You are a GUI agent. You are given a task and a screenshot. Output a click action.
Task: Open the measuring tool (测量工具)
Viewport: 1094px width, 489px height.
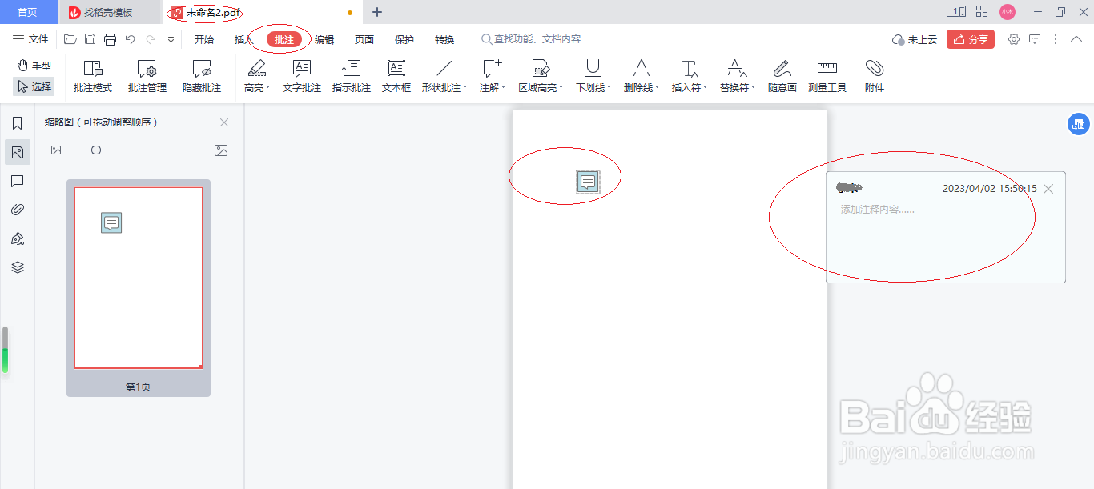[x=827, y=77]
